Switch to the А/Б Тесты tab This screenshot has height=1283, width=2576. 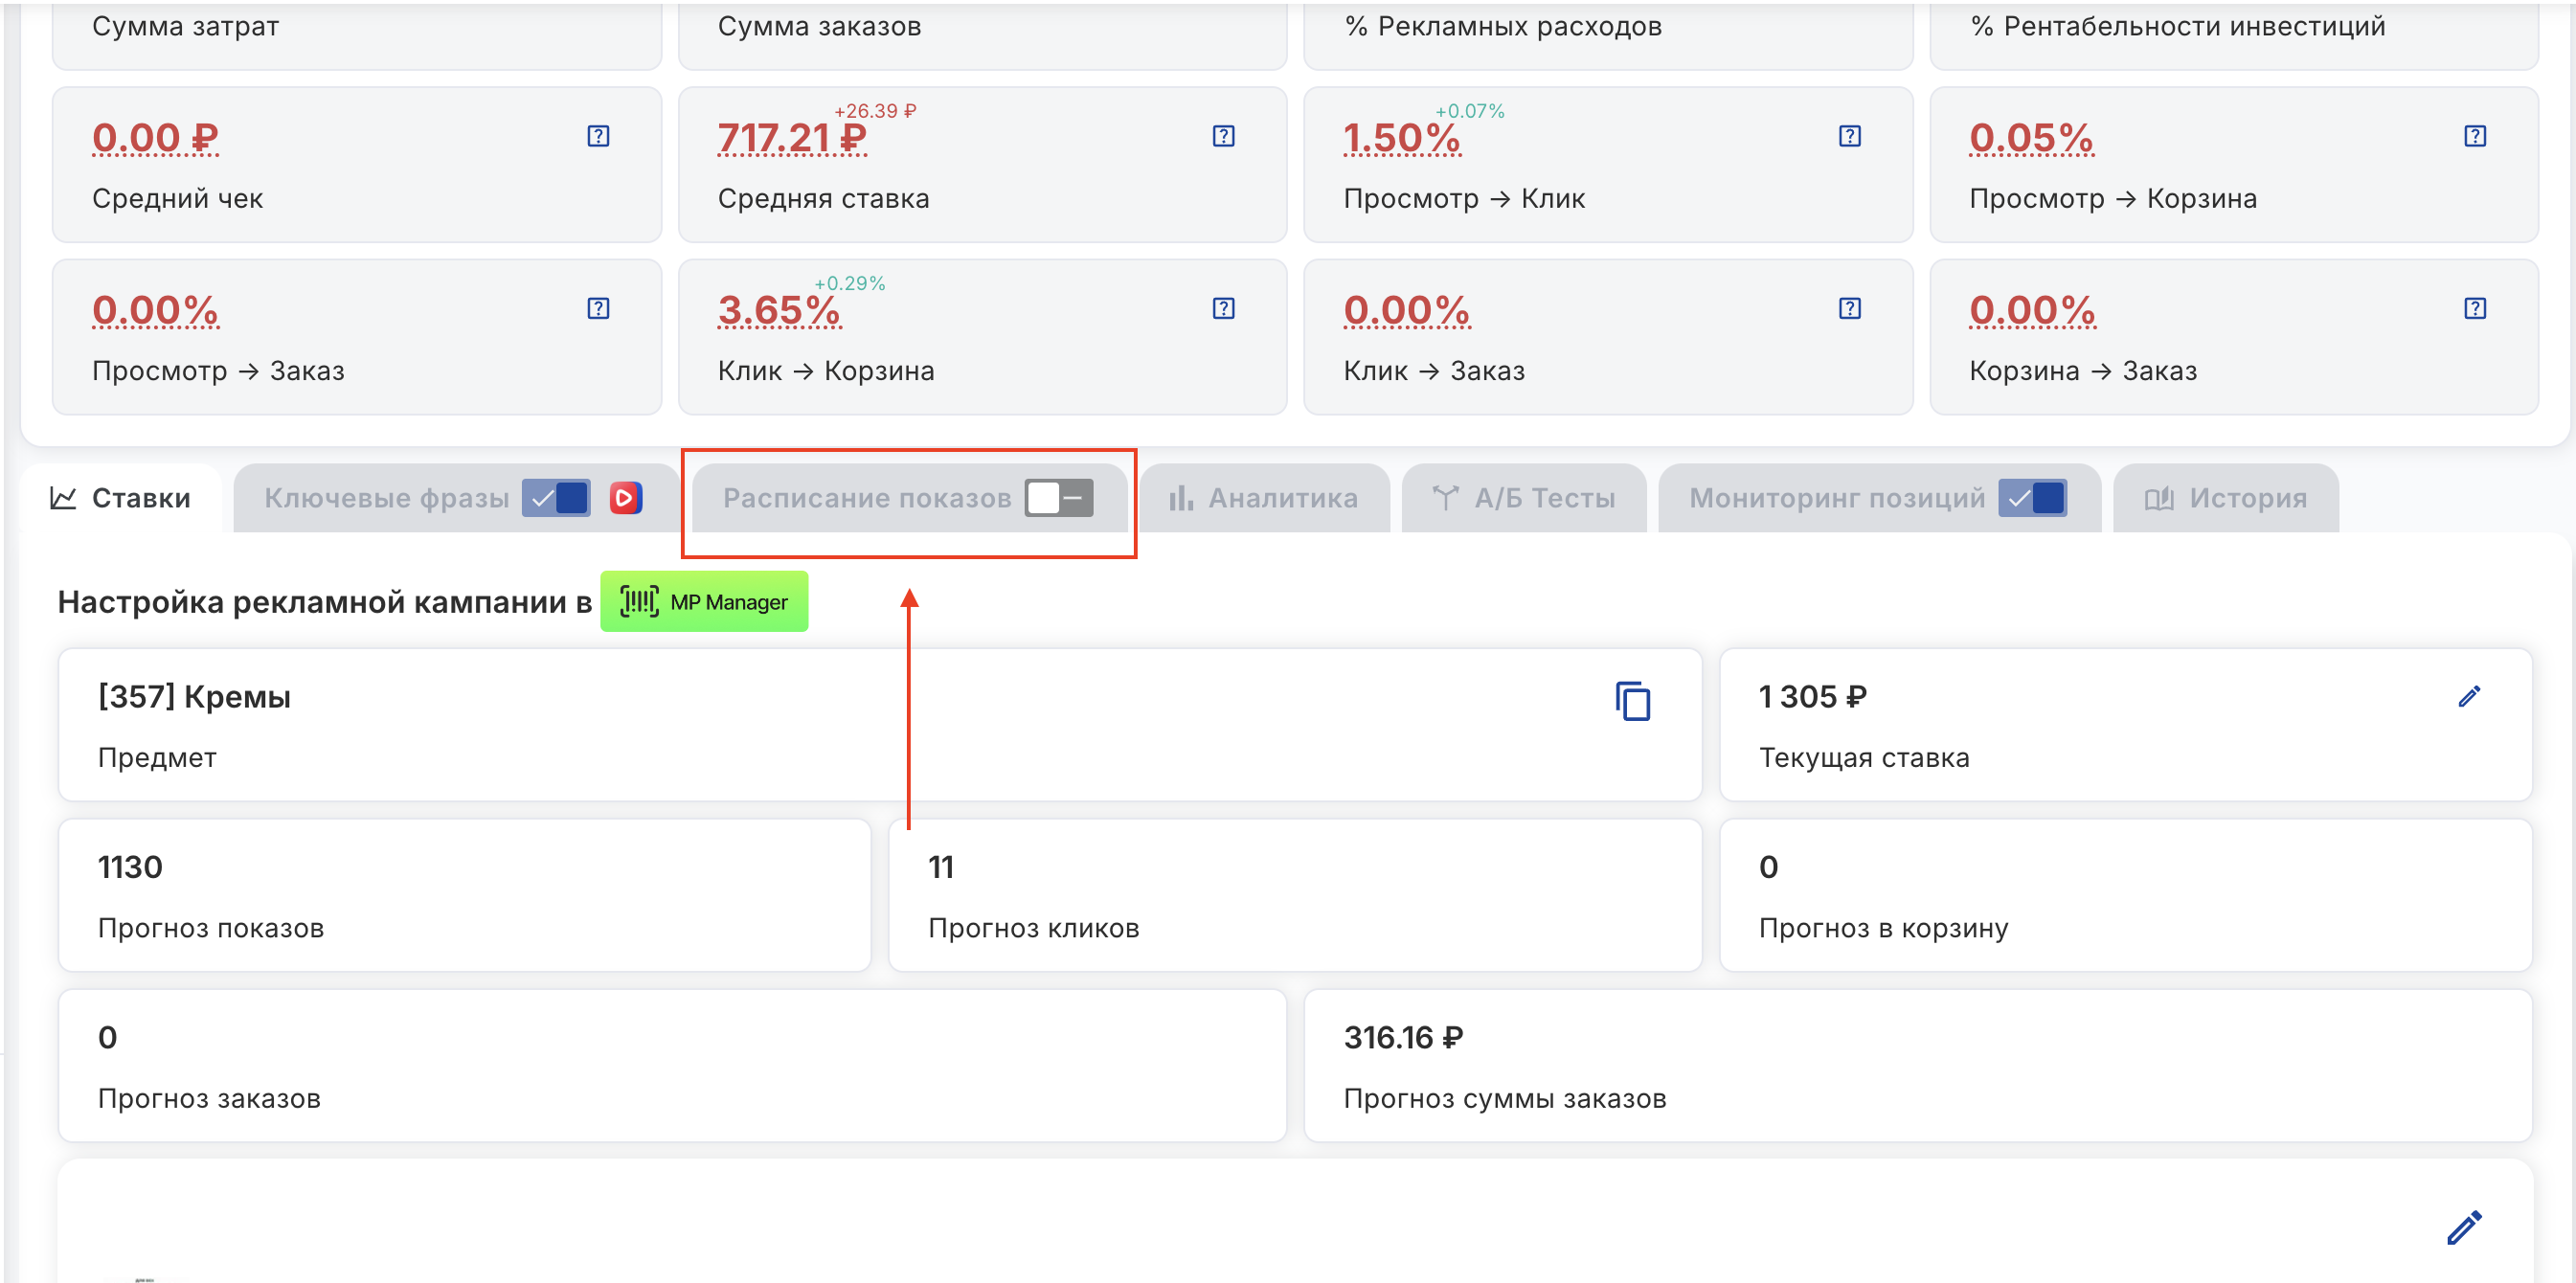(x=1523, y=497)
